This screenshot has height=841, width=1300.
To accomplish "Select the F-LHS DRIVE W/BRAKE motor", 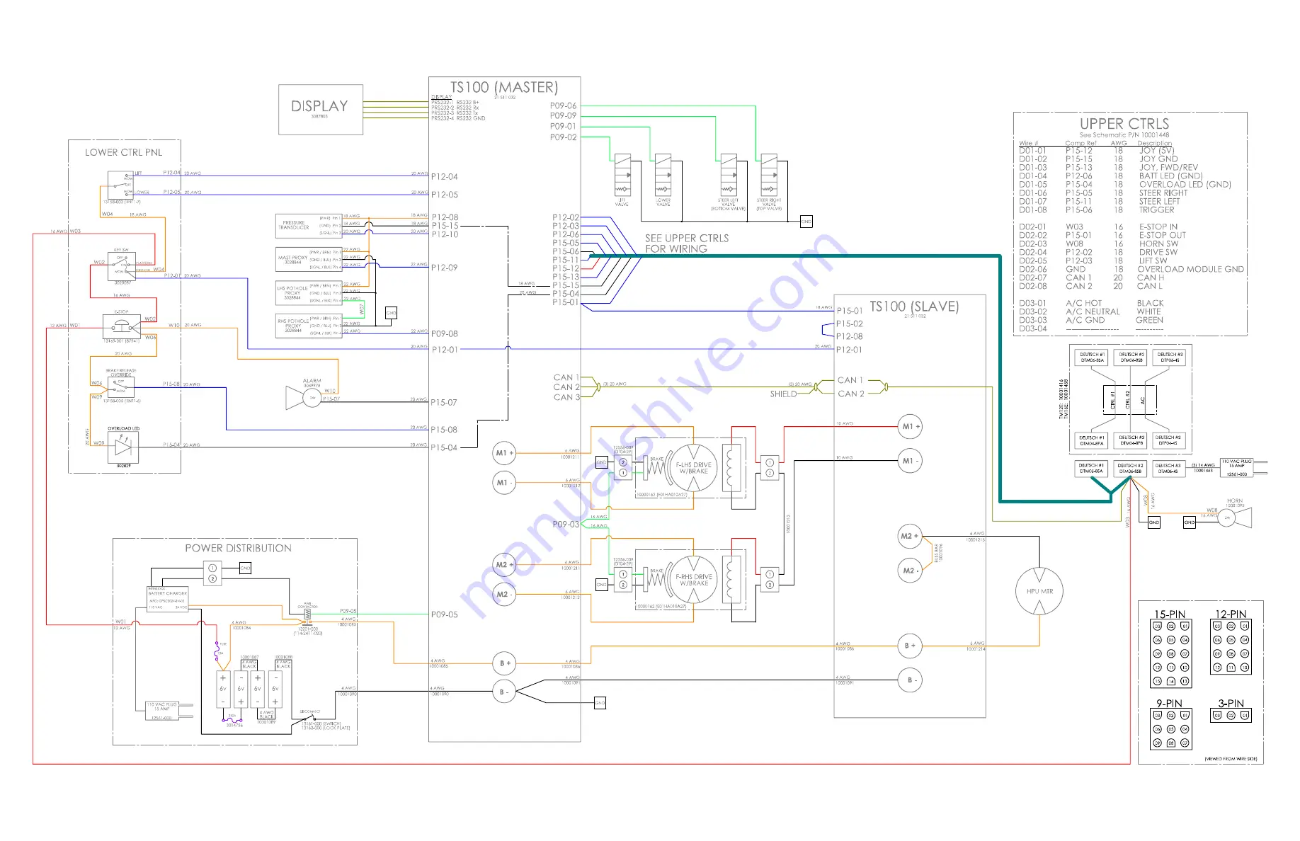I will 694,468.
